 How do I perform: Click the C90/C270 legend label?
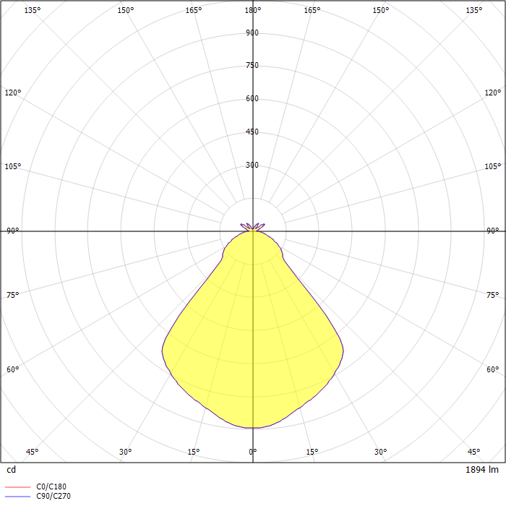[x=53, y=496]
